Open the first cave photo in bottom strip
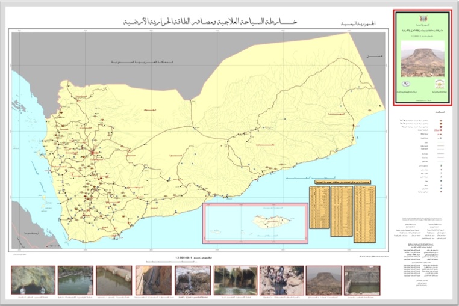The height and width of the screenshot is (306, 459). (33, 281)
